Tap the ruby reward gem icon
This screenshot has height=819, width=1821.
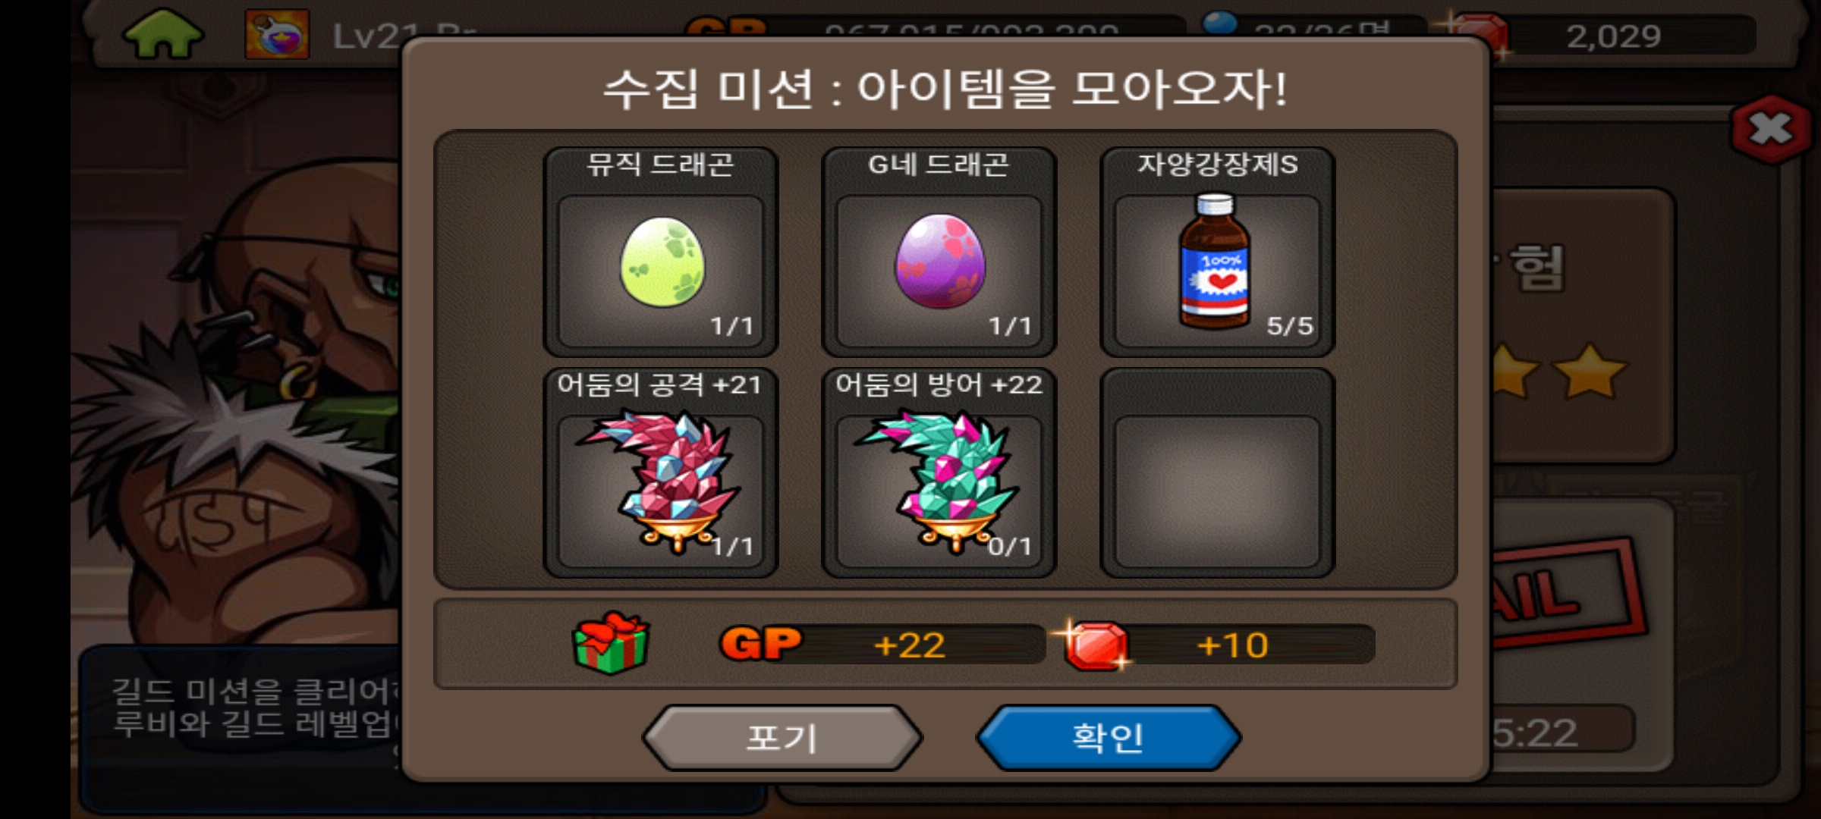(x=1093, y=645)
